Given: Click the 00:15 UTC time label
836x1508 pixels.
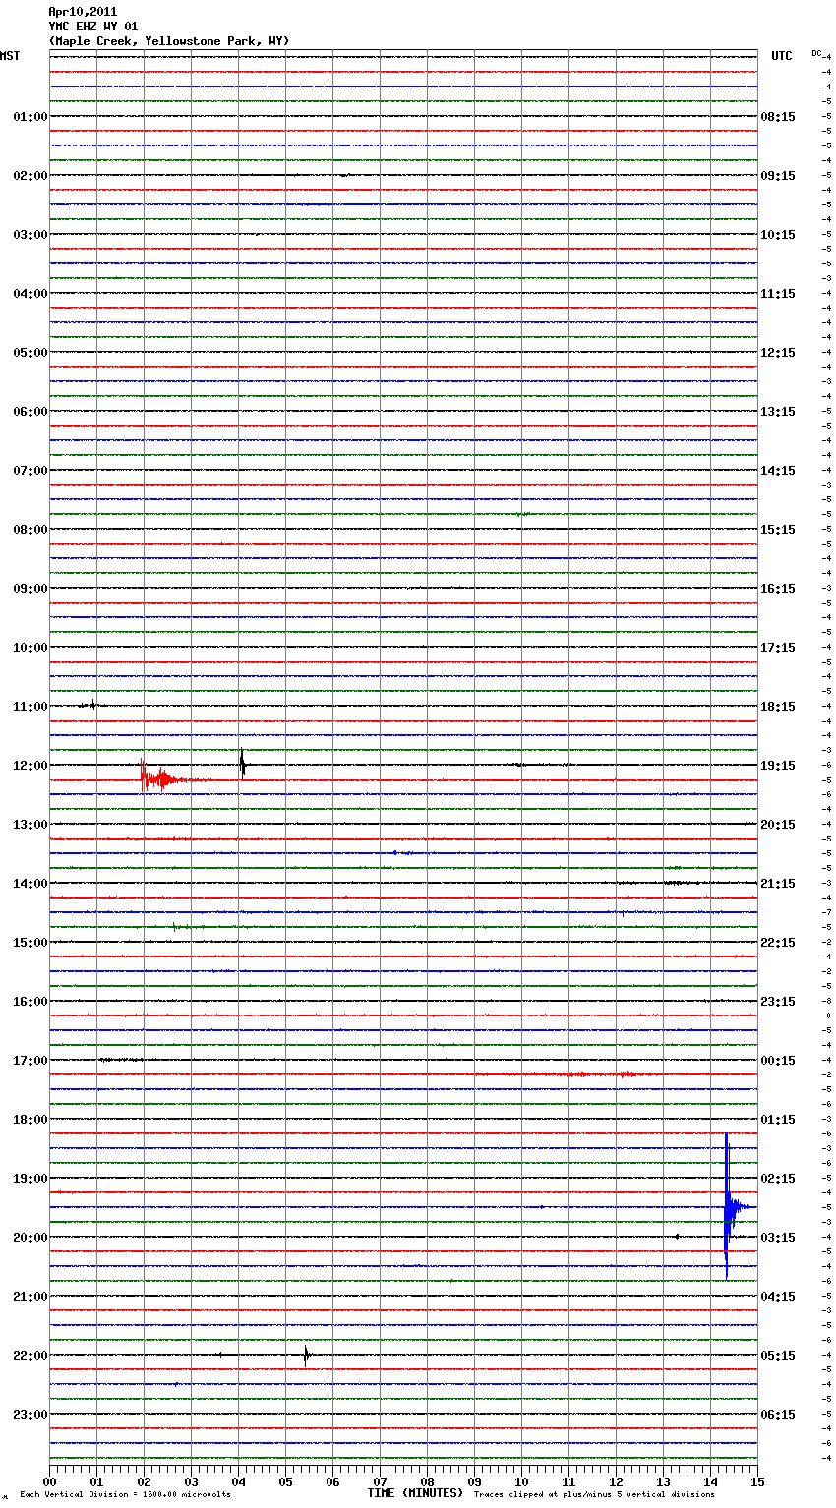Looking at the screenshot, I should (778, 1061).
